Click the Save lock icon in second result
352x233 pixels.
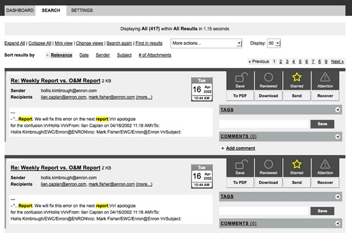click(x=240, y=167)
